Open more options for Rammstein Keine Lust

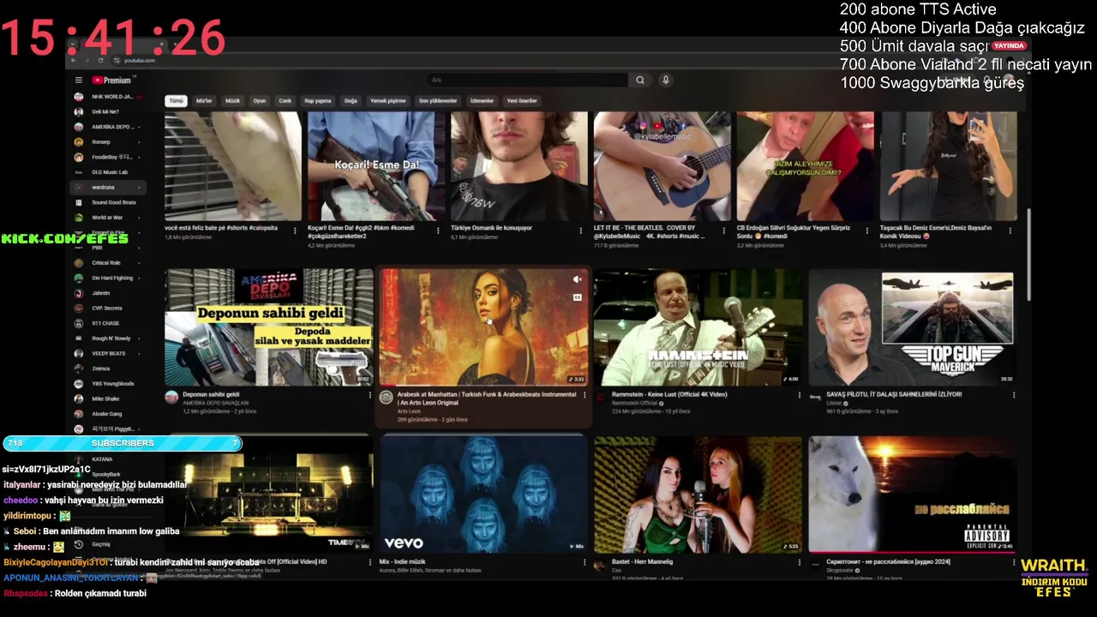point(799,395)
